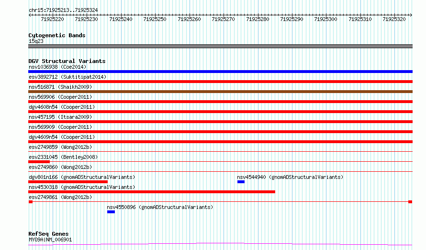
Task: Click ruler position 71925290
Action: tap(291, 19)
